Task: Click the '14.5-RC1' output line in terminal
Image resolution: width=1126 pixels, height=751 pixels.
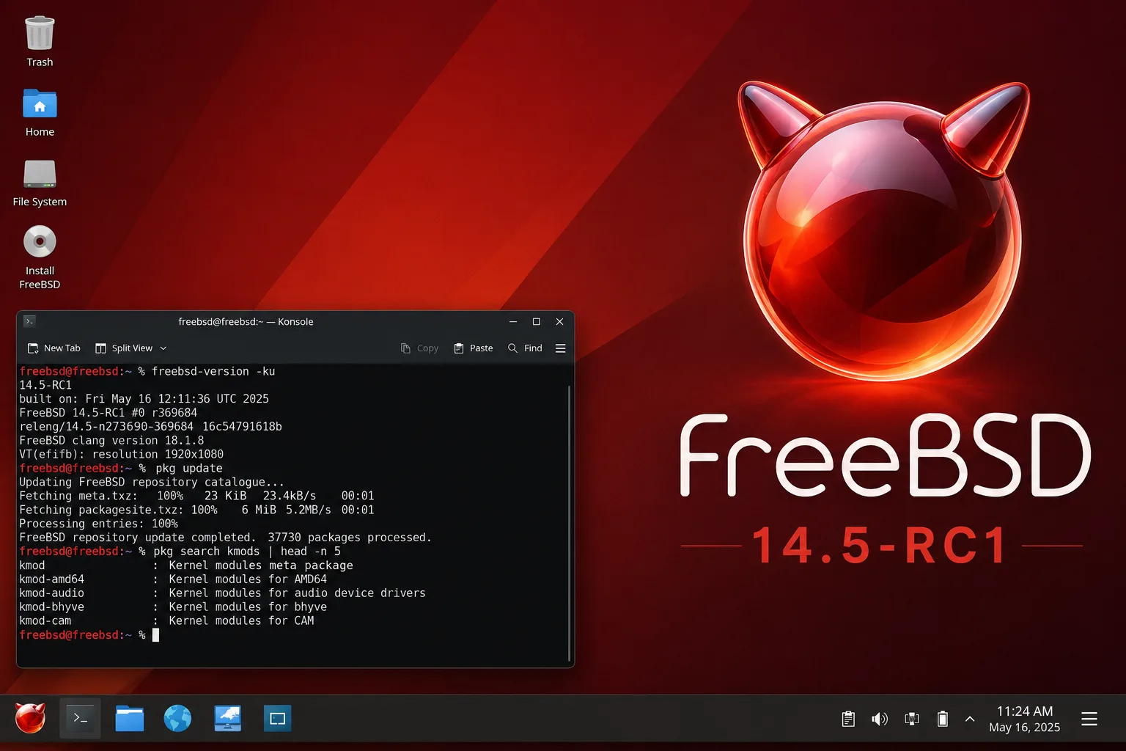Action: (x=45, y=385)
